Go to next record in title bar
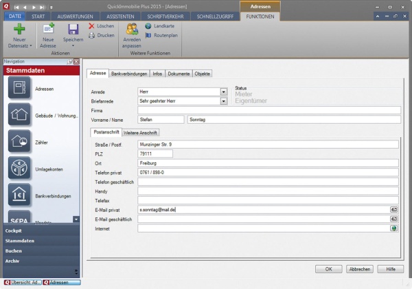Screen dimensions: 412x289 pos(34,8)
